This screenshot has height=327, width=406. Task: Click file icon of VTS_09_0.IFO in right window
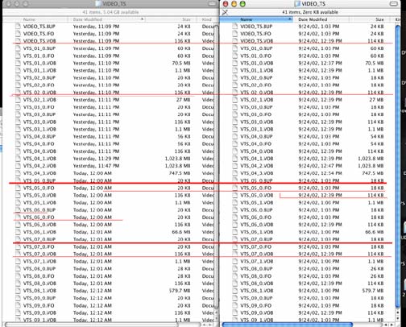235,305
